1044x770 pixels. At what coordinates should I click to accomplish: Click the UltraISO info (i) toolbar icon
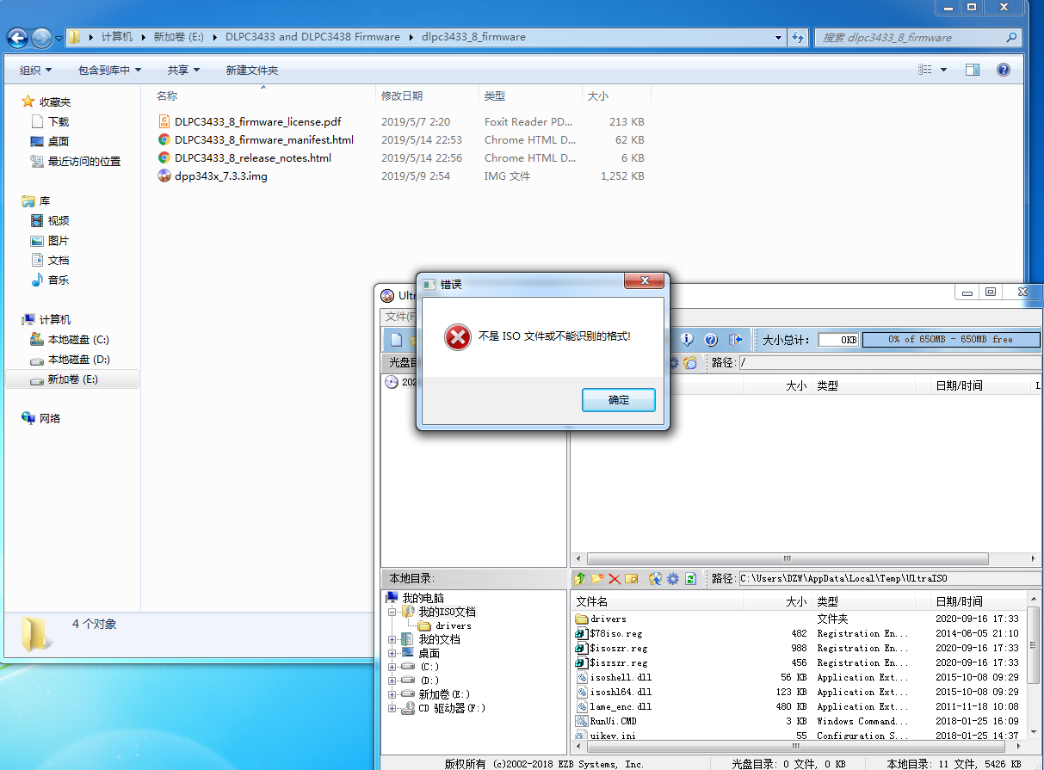point(687,340)
